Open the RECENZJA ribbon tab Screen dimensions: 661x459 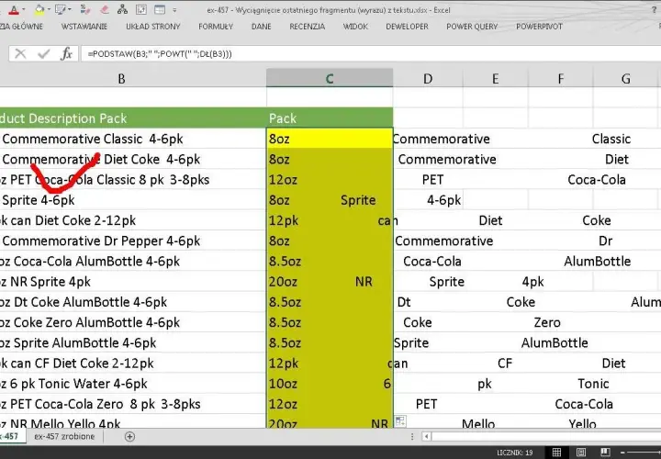click(x=307, y=27)
